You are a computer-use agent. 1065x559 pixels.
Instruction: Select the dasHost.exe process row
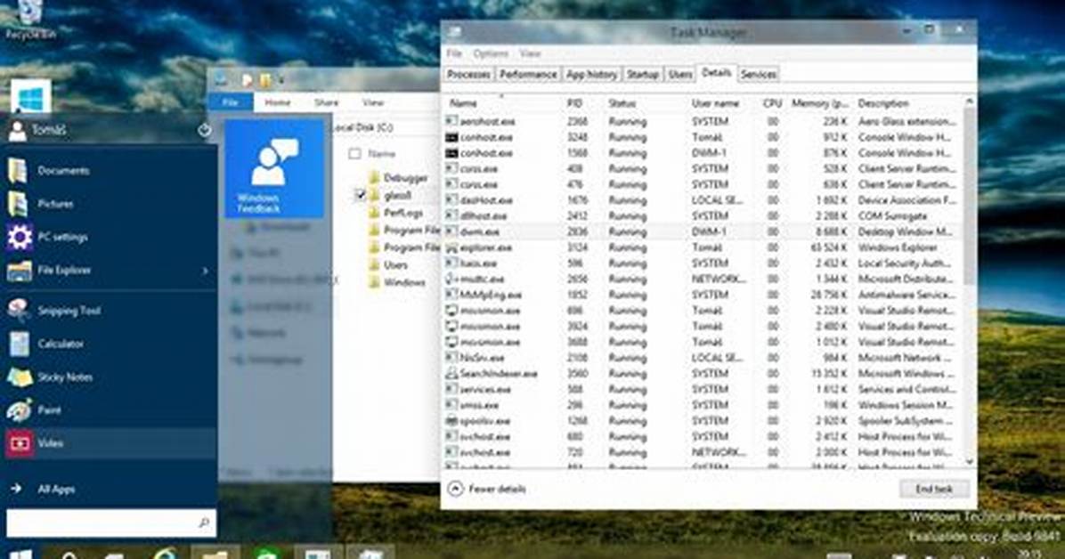(703, 200)
